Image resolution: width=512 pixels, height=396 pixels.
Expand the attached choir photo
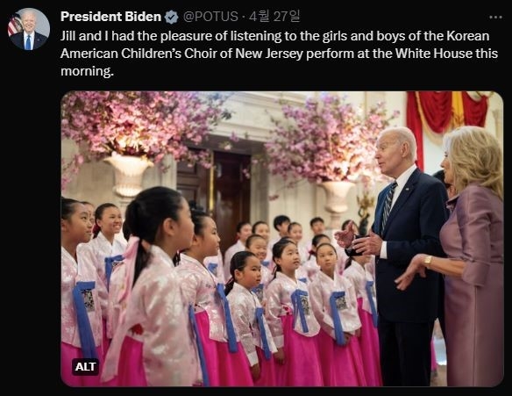[x=282, y=239]
